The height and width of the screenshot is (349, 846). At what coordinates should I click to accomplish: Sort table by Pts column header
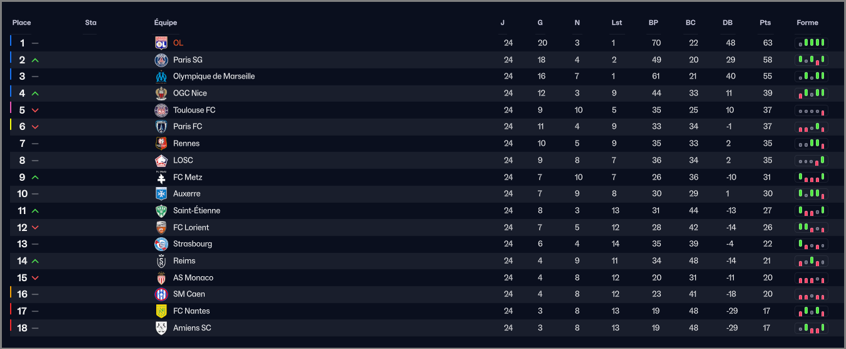(765, 23)
